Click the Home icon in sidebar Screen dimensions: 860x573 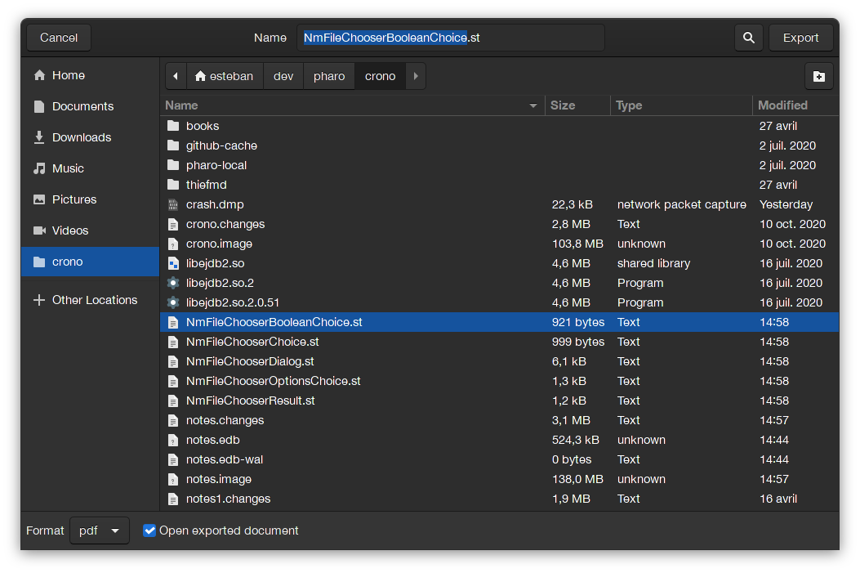pyautogui.click(x=39, y=75)
